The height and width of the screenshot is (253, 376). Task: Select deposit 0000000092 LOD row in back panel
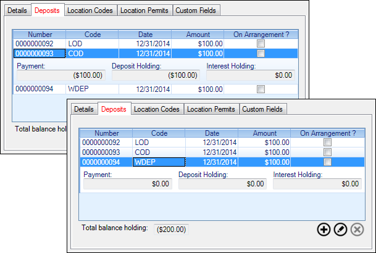pos(156,44)
